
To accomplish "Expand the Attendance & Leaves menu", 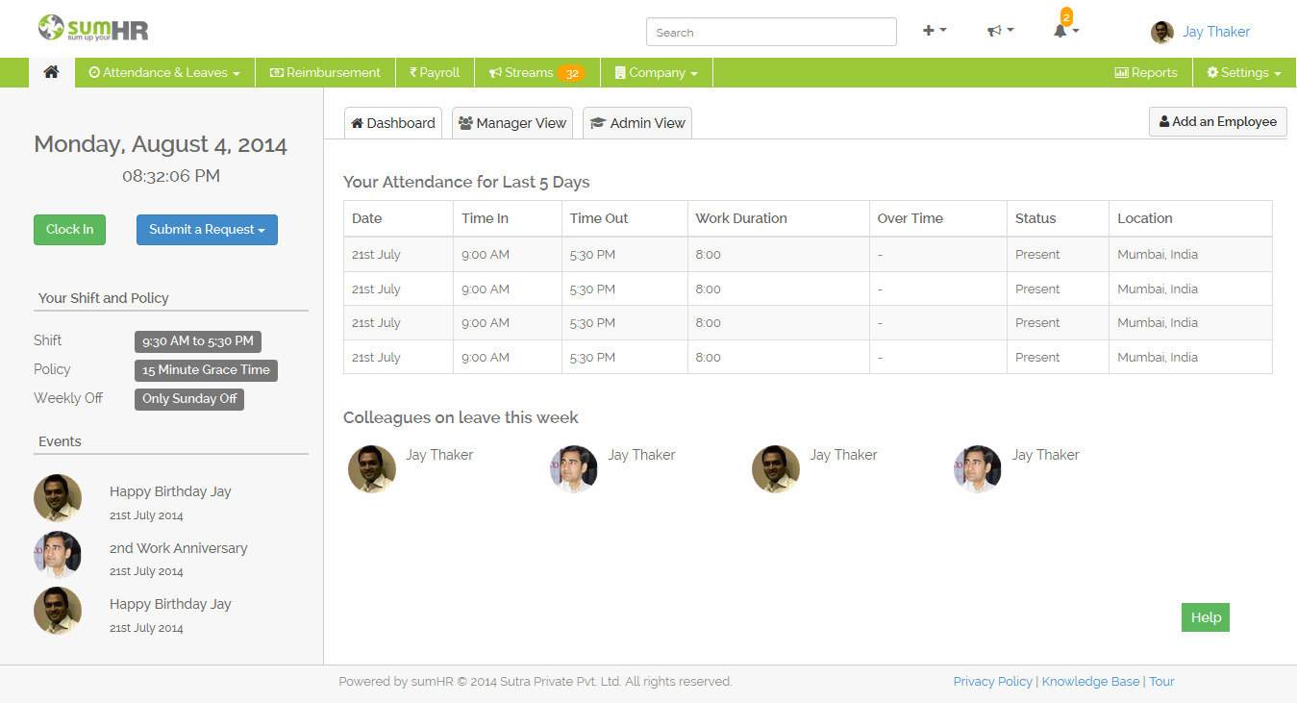I will pyautogui.click(x=164, y=72).
